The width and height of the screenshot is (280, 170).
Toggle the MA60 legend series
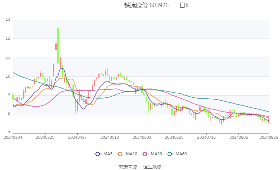click(x=176, y=154)
